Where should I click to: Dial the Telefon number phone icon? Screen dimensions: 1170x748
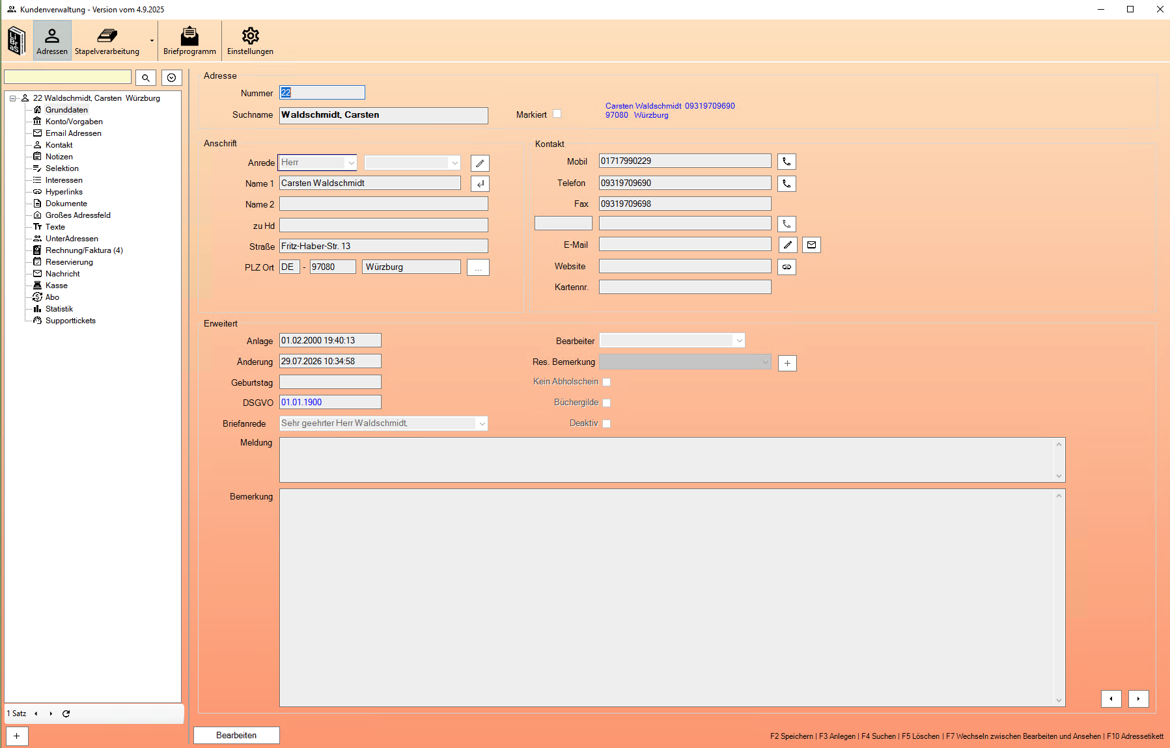[787, 183]
